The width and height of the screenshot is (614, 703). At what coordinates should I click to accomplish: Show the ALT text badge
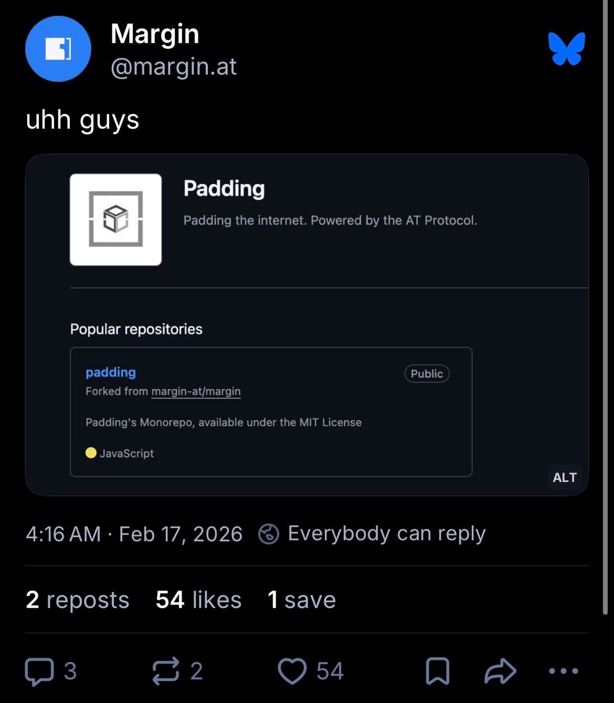pyautogui.click(x=564, y=477)
